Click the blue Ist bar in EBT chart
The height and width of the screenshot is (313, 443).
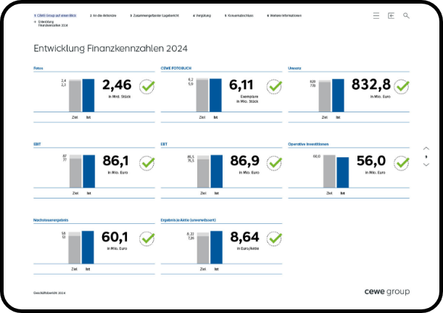point(217,171)
